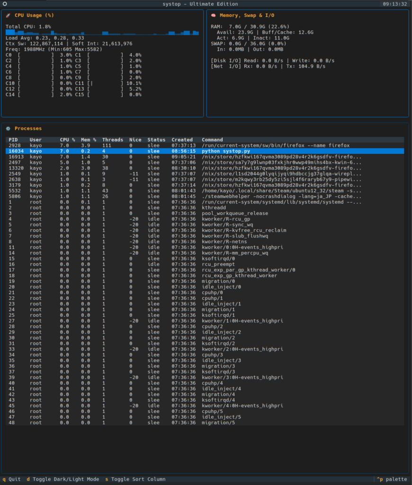Click the C11 core usage bar
412x485 pixels.
coord(105,83)
